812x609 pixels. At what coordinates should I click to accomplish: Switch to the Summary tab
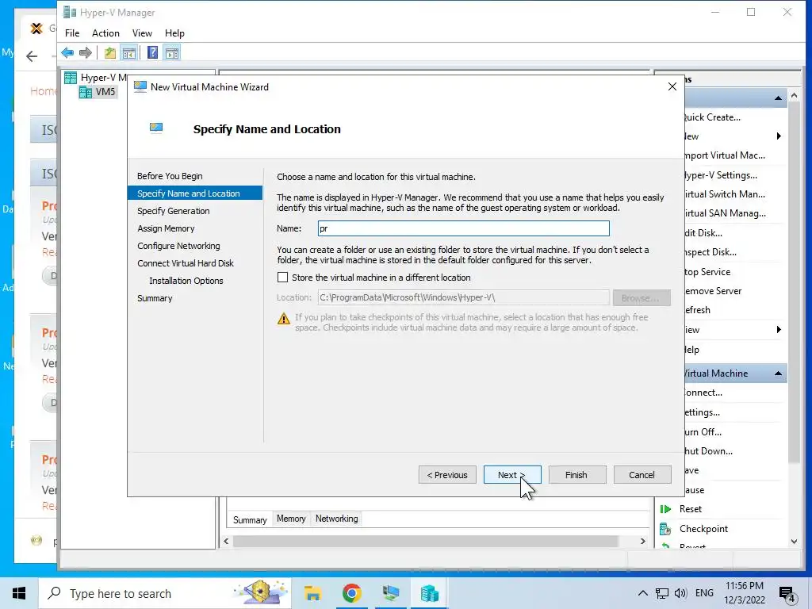pos(250,520)
